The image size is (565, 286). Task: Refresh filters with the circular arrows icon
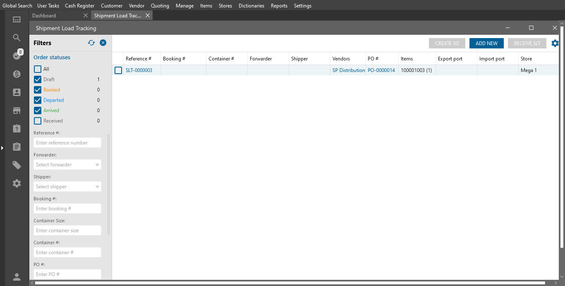91,43
